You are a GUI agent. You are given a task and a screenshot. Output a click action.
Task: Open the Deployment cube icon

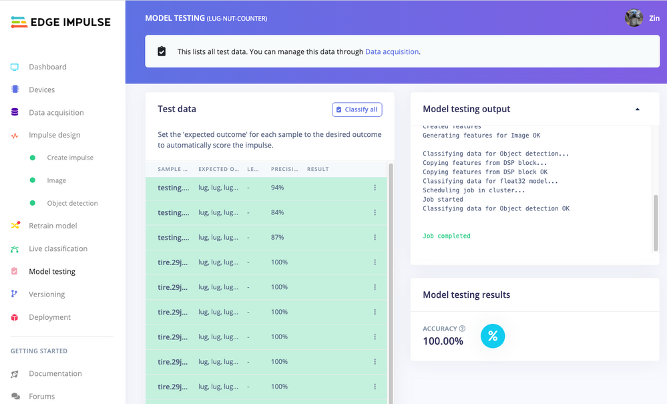point(15,317)
